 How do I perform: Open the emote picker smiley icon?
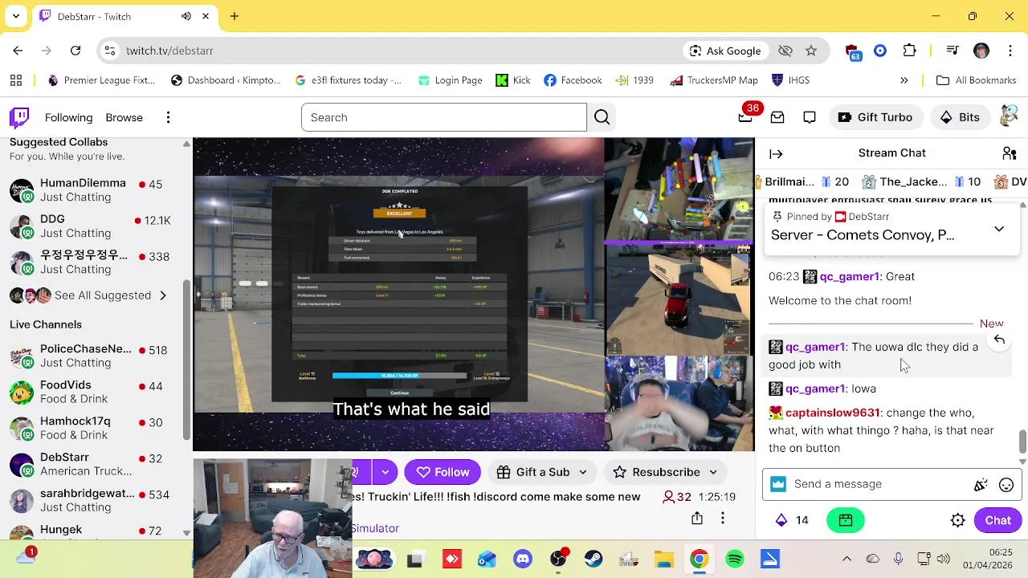1006,484
